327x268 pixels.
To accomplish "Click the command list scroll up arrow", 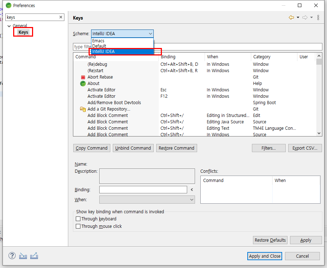I will coord(319,56).
